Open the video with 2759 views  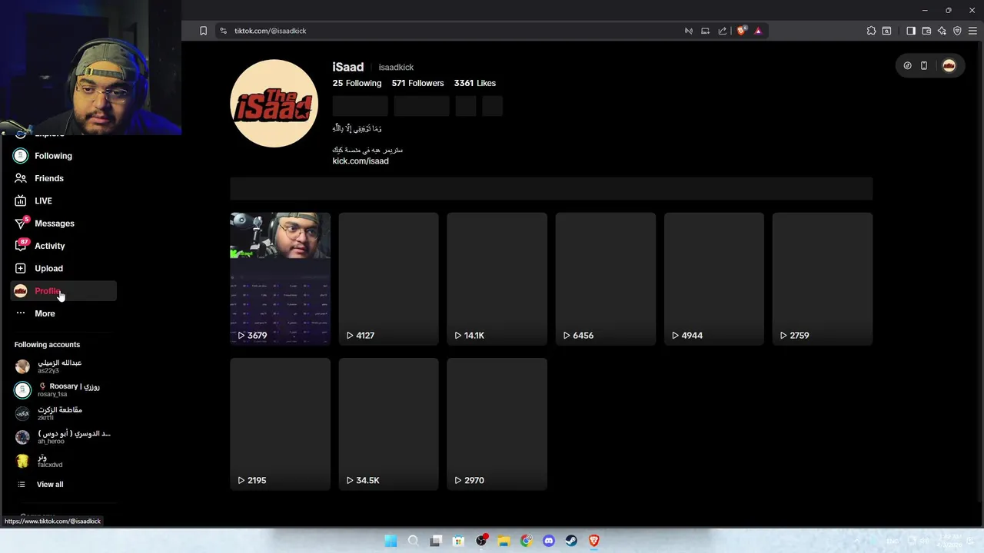point(822,278)
